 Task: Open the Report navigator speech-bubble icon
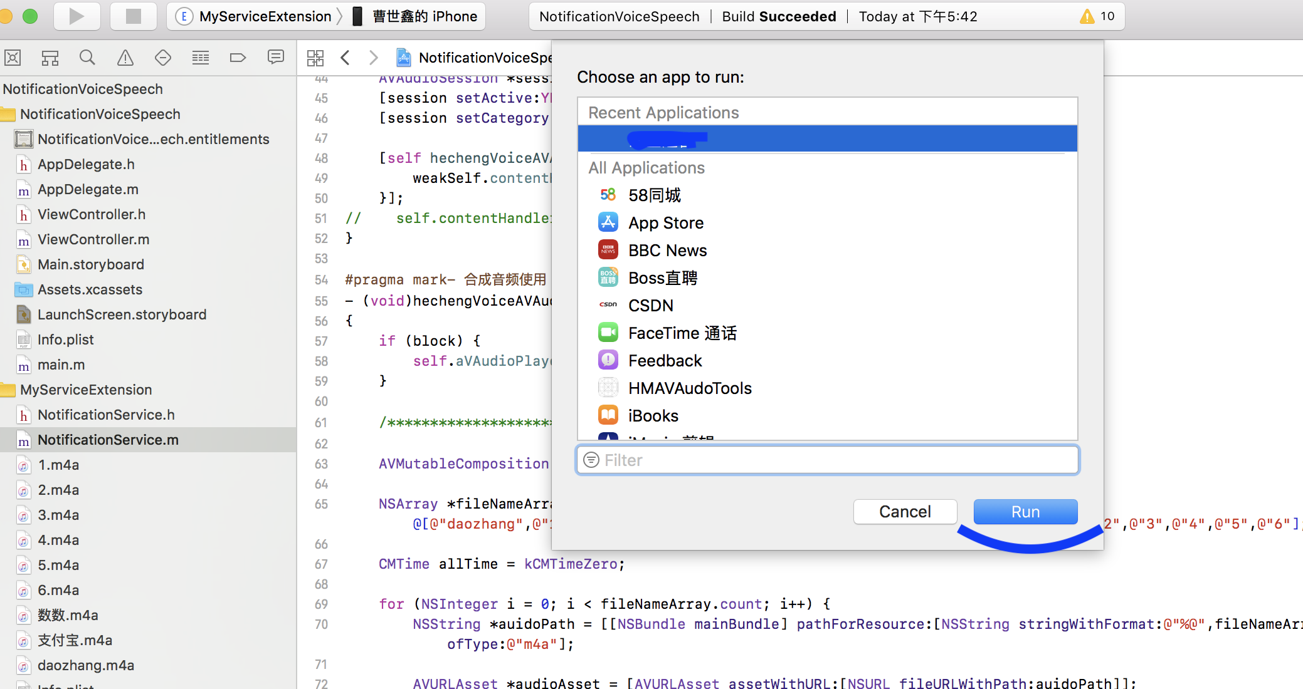click(x=276, y=58)
